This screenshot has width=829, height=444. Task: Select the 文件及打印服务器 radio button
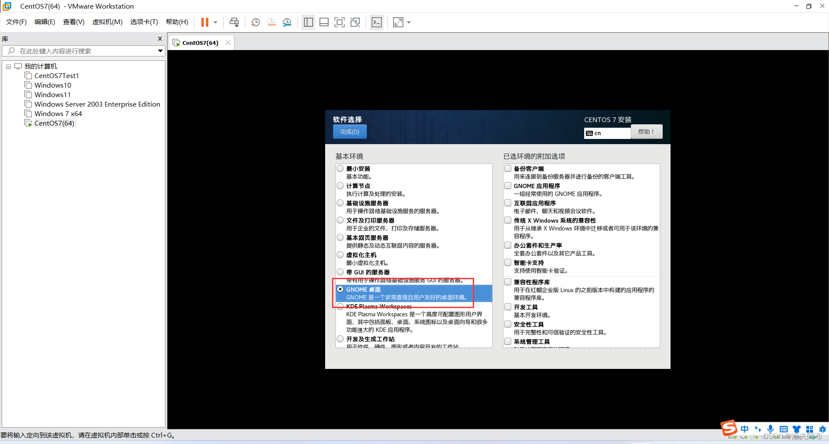(340, 220)
